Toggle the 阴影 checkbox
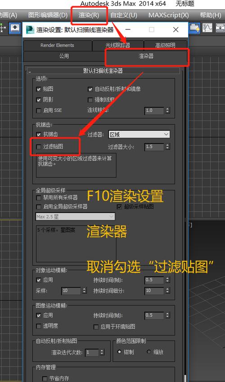 (39, 100)
